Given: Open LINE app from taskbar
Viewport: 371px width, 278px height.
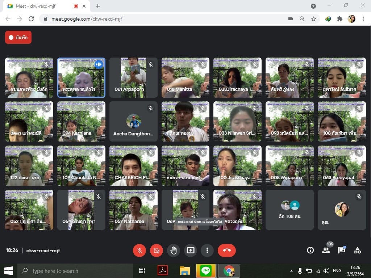Looking at the screenshot, I should pos(206,271).
